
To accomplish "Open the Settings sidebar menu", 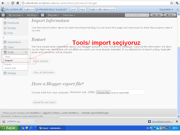I will (12, 73).
